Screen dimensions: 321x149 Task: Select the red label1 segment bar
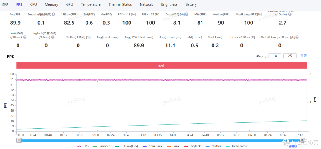pos(162,65)
